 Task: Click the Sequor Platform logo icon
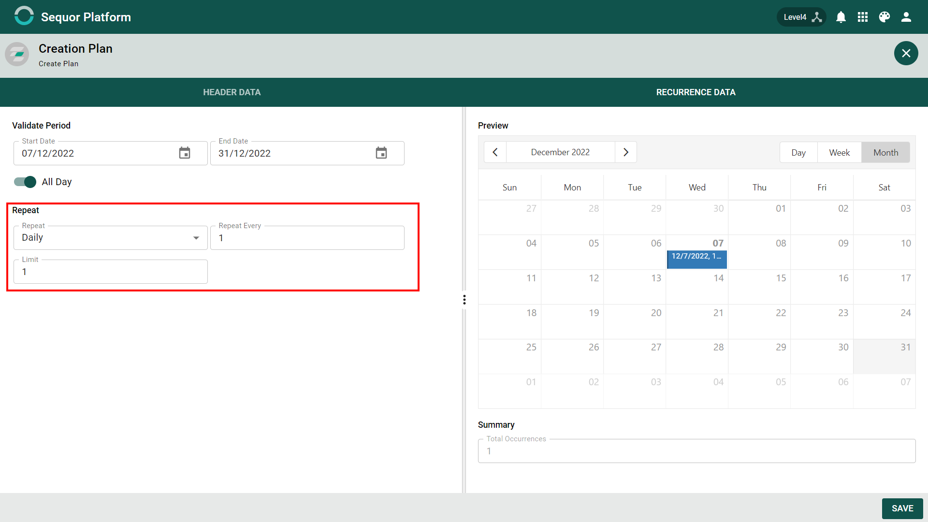pyautogui.click(x=24, y=16)
